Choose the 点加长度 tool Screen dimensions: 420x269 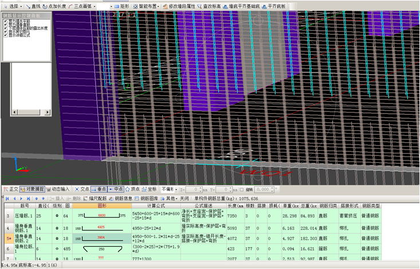coord(54,6)
